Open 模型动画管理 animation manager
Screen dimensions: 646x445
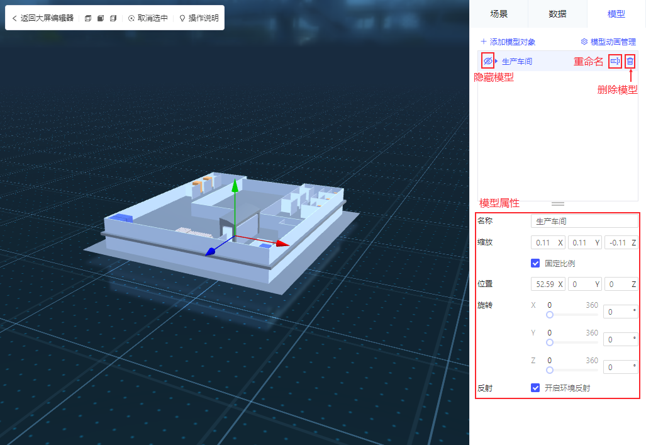click(x=608, y=42)
